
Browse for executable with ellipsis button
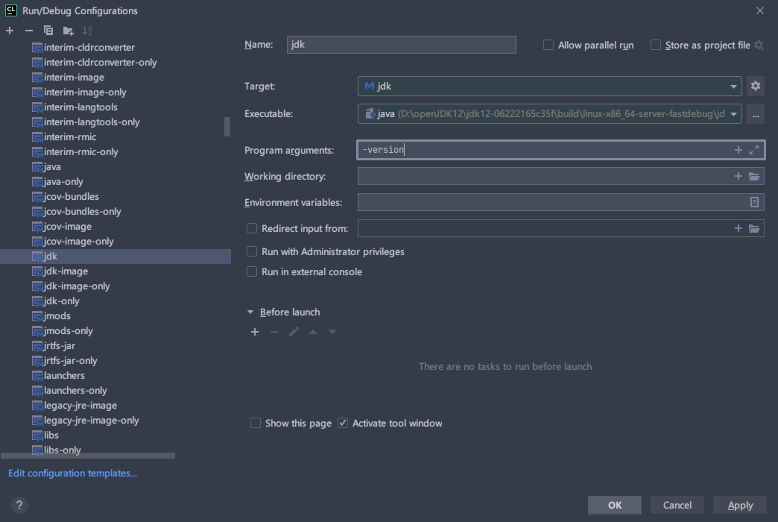(755, 114)
